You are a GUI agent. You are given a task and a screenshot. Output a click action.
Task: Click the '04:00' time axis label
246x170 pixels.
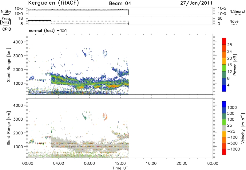click(58, 164)
